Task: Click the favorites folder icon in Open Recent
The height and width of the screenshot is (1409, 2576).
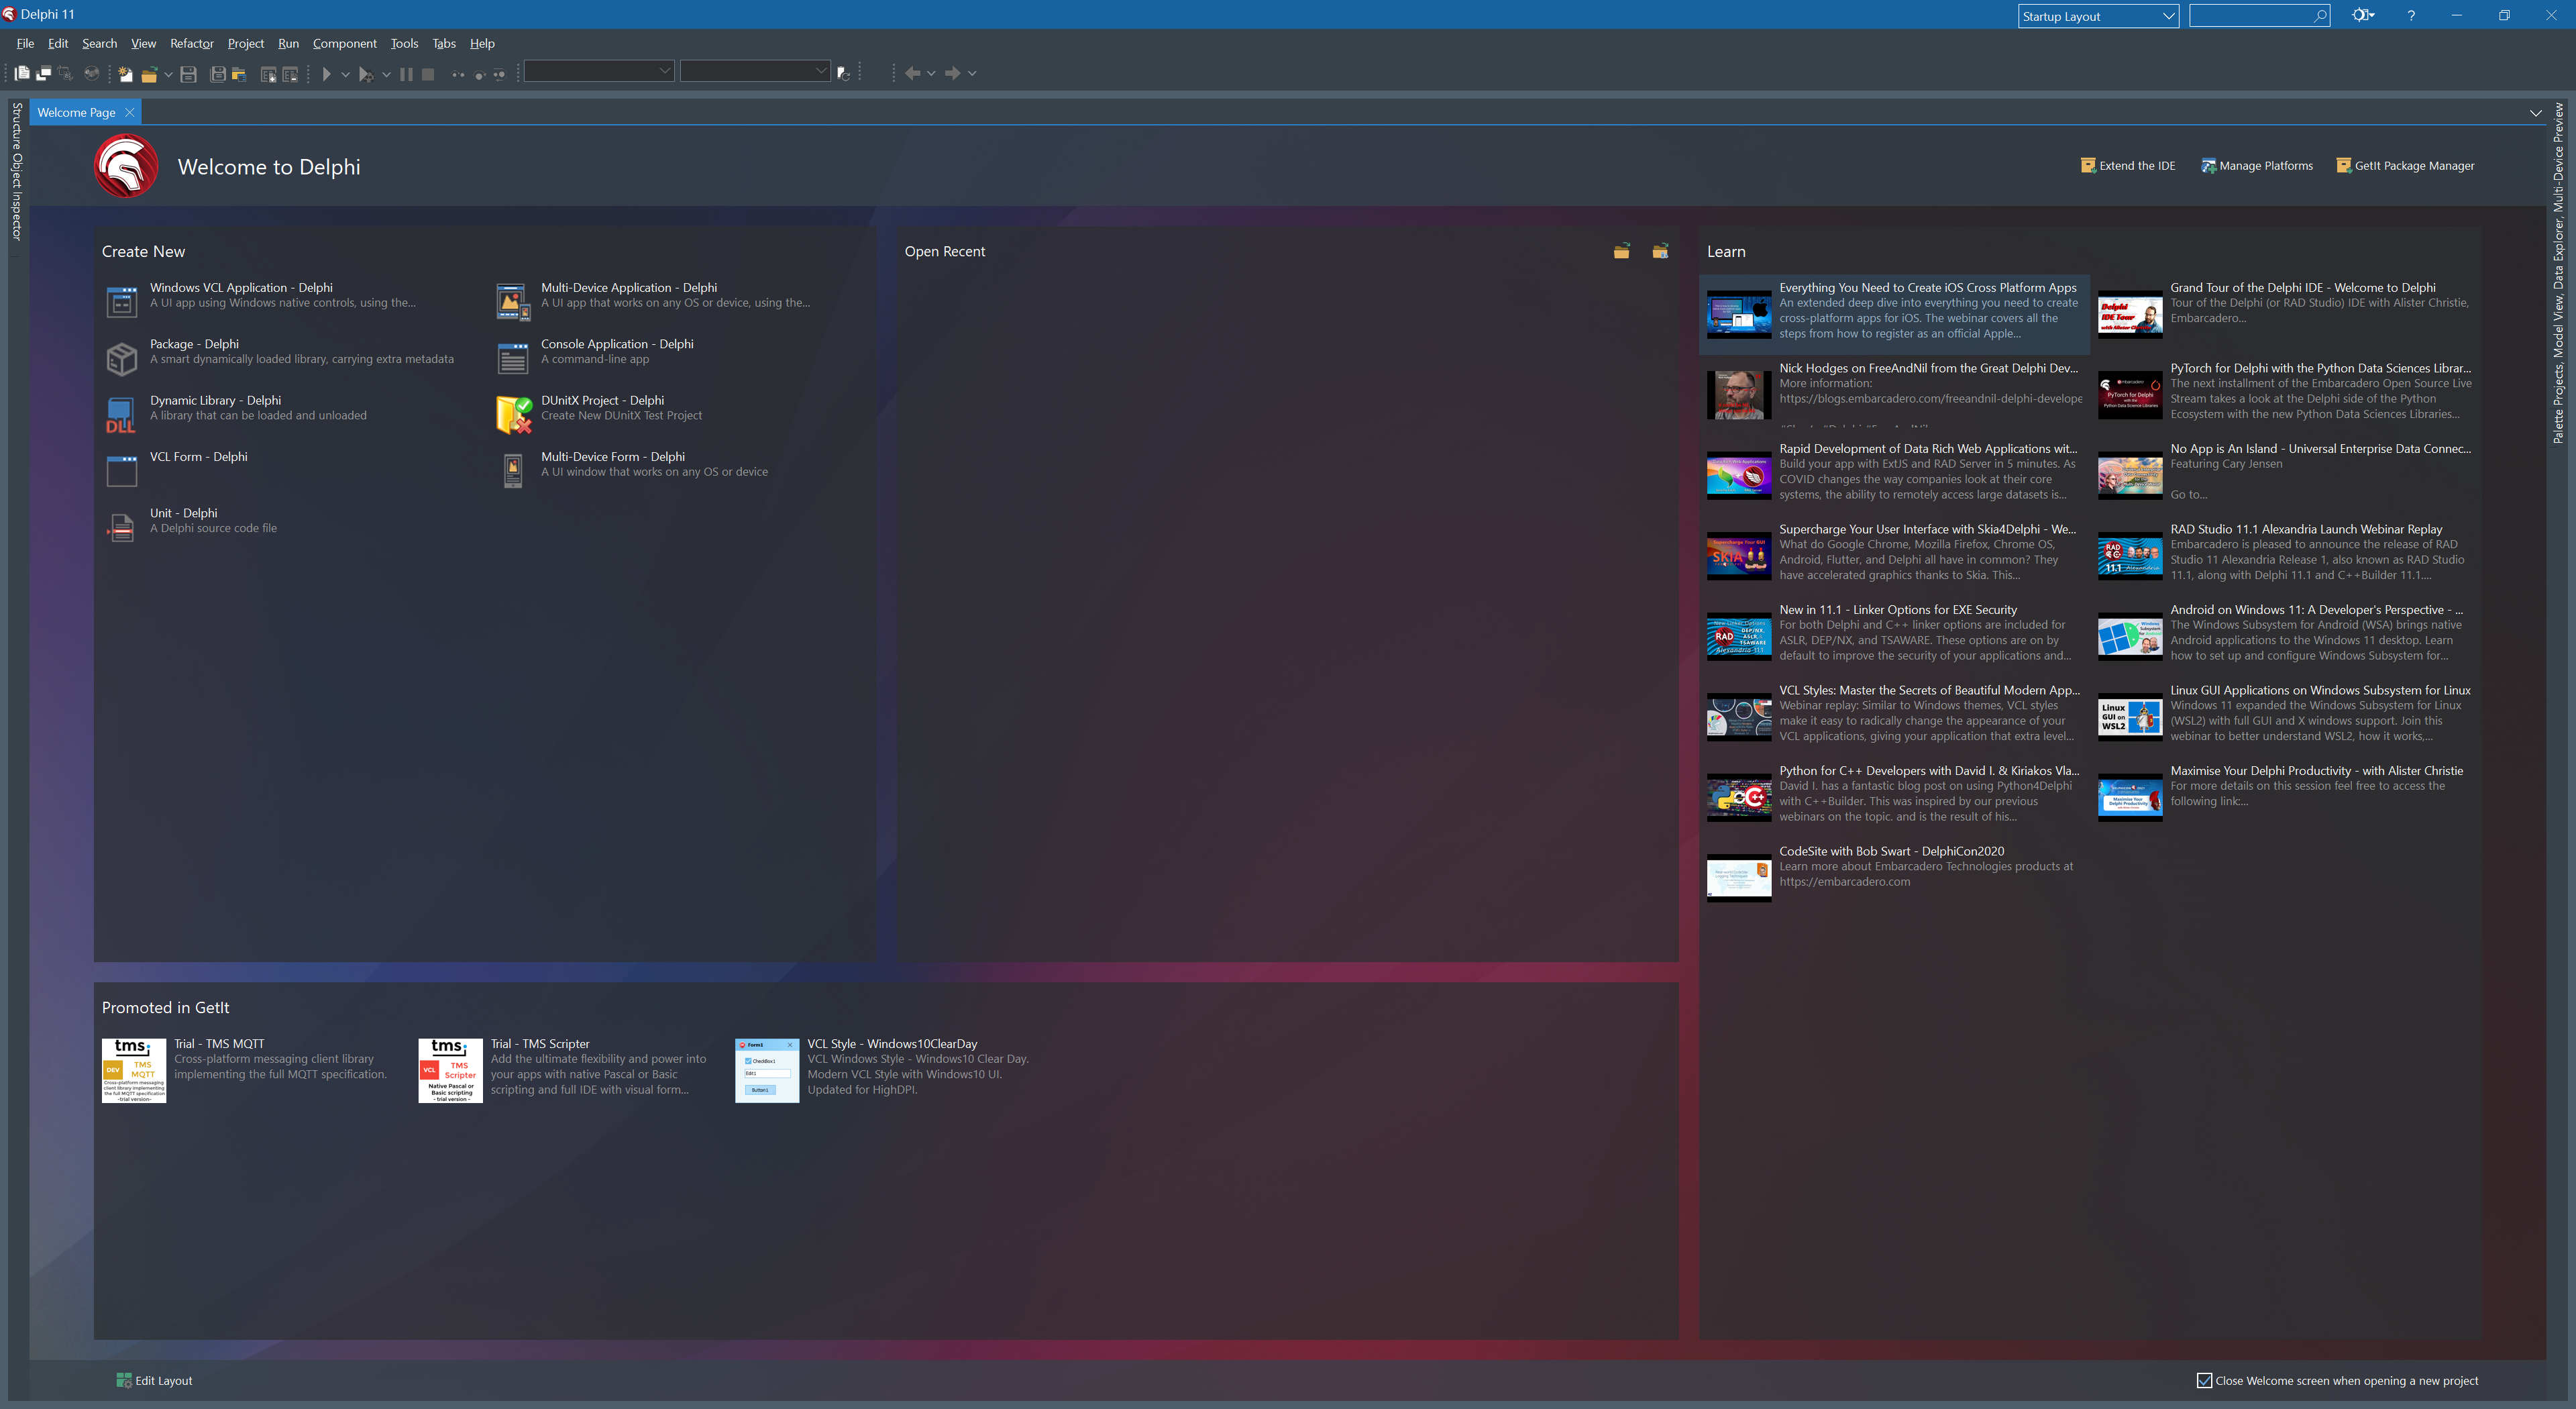Action: pyautogui.click(x=1660, y=251)
